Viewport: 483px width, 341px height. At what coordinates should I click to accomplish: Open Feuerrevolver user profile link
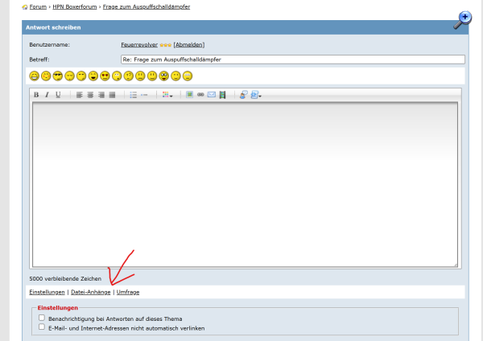(x=139, y=44)
